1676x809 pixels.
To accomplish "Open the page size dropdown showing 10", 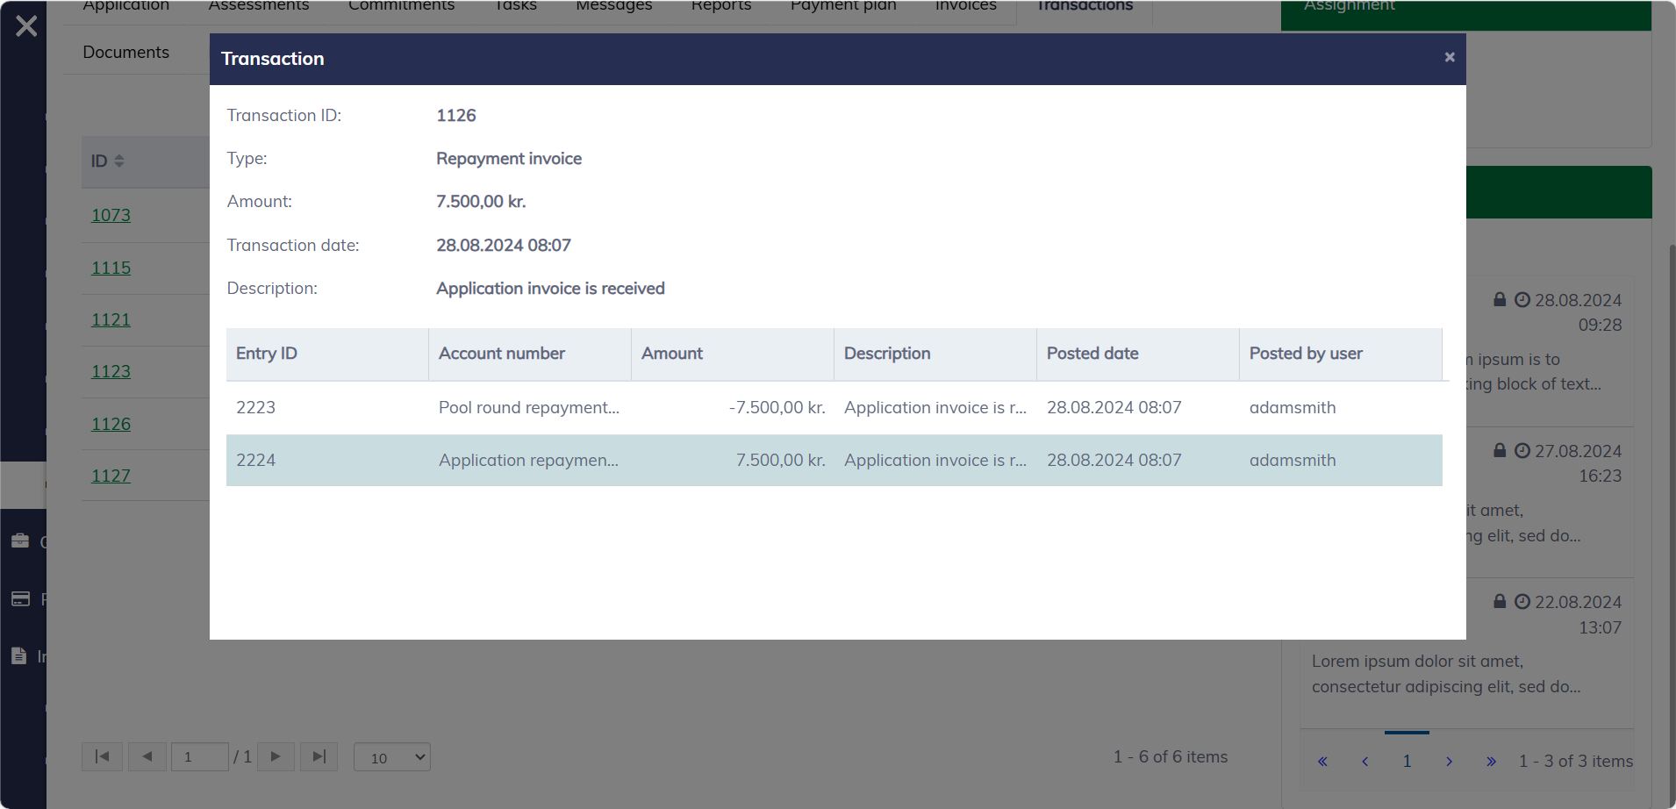I will (x=391, y=757).
